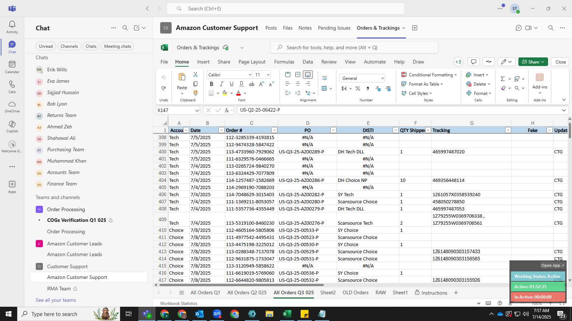The width and height of the screenshot is (572, 321).
Task: Decrease the cell indent
Action: 288,93
